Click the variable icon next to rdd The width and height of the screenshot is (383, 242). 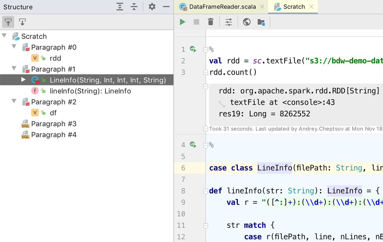[35, 58]
